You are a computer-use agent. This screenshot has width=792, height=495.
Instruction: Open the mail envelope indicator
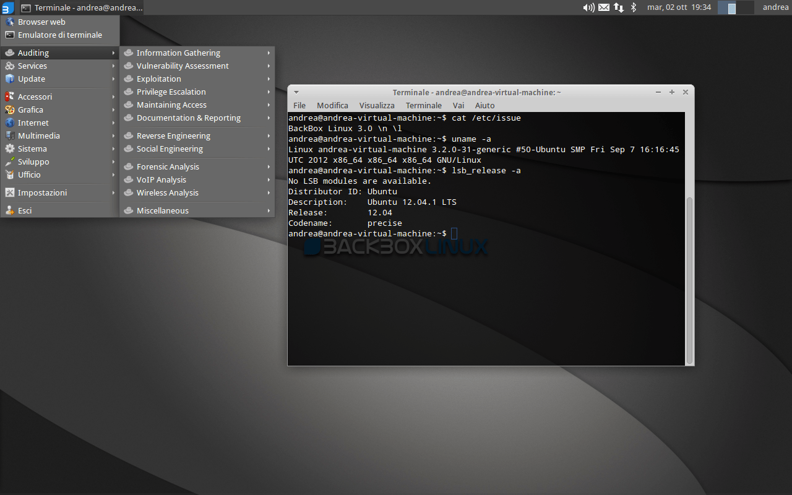pos(603,7)
